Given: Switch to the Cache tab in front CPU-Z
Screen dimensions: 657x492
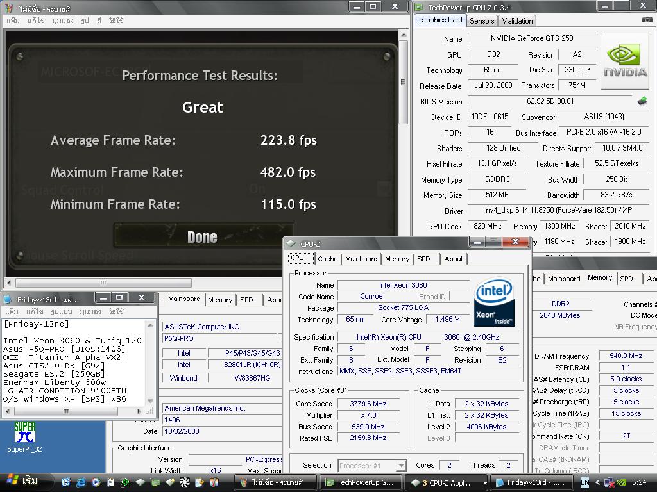Looking at the screenshot, I should click(x=327, y=259).
